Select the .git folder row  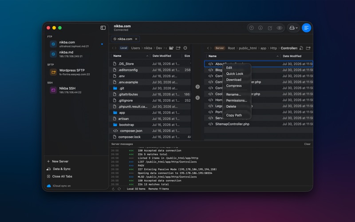(151, 88)
